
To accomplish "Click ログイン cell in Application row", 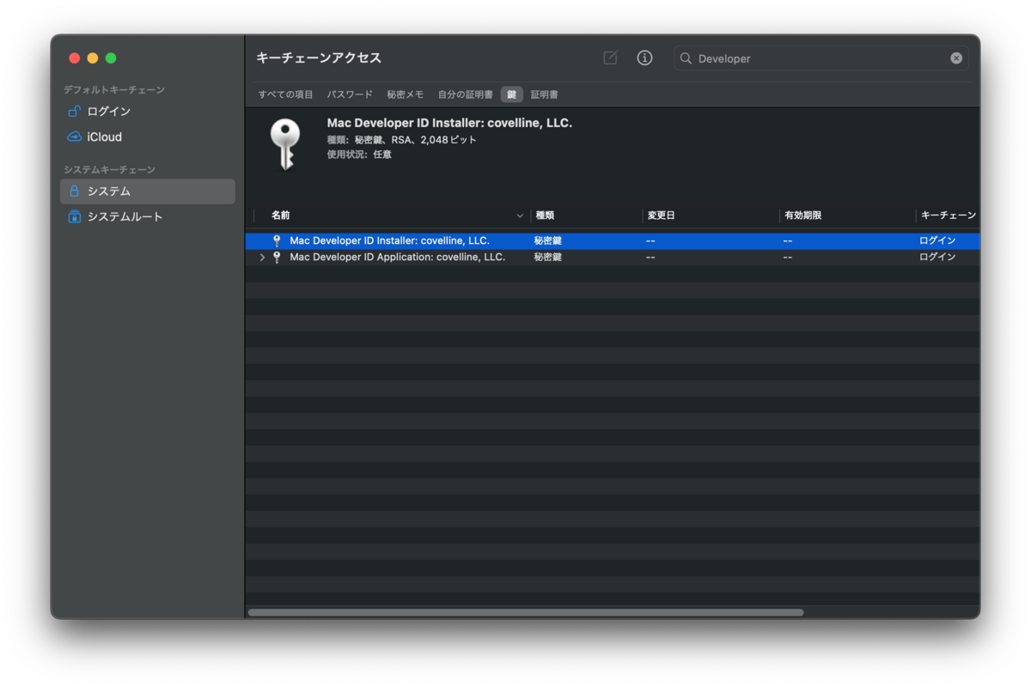I will pyautogui.click(x=937, y=258).
